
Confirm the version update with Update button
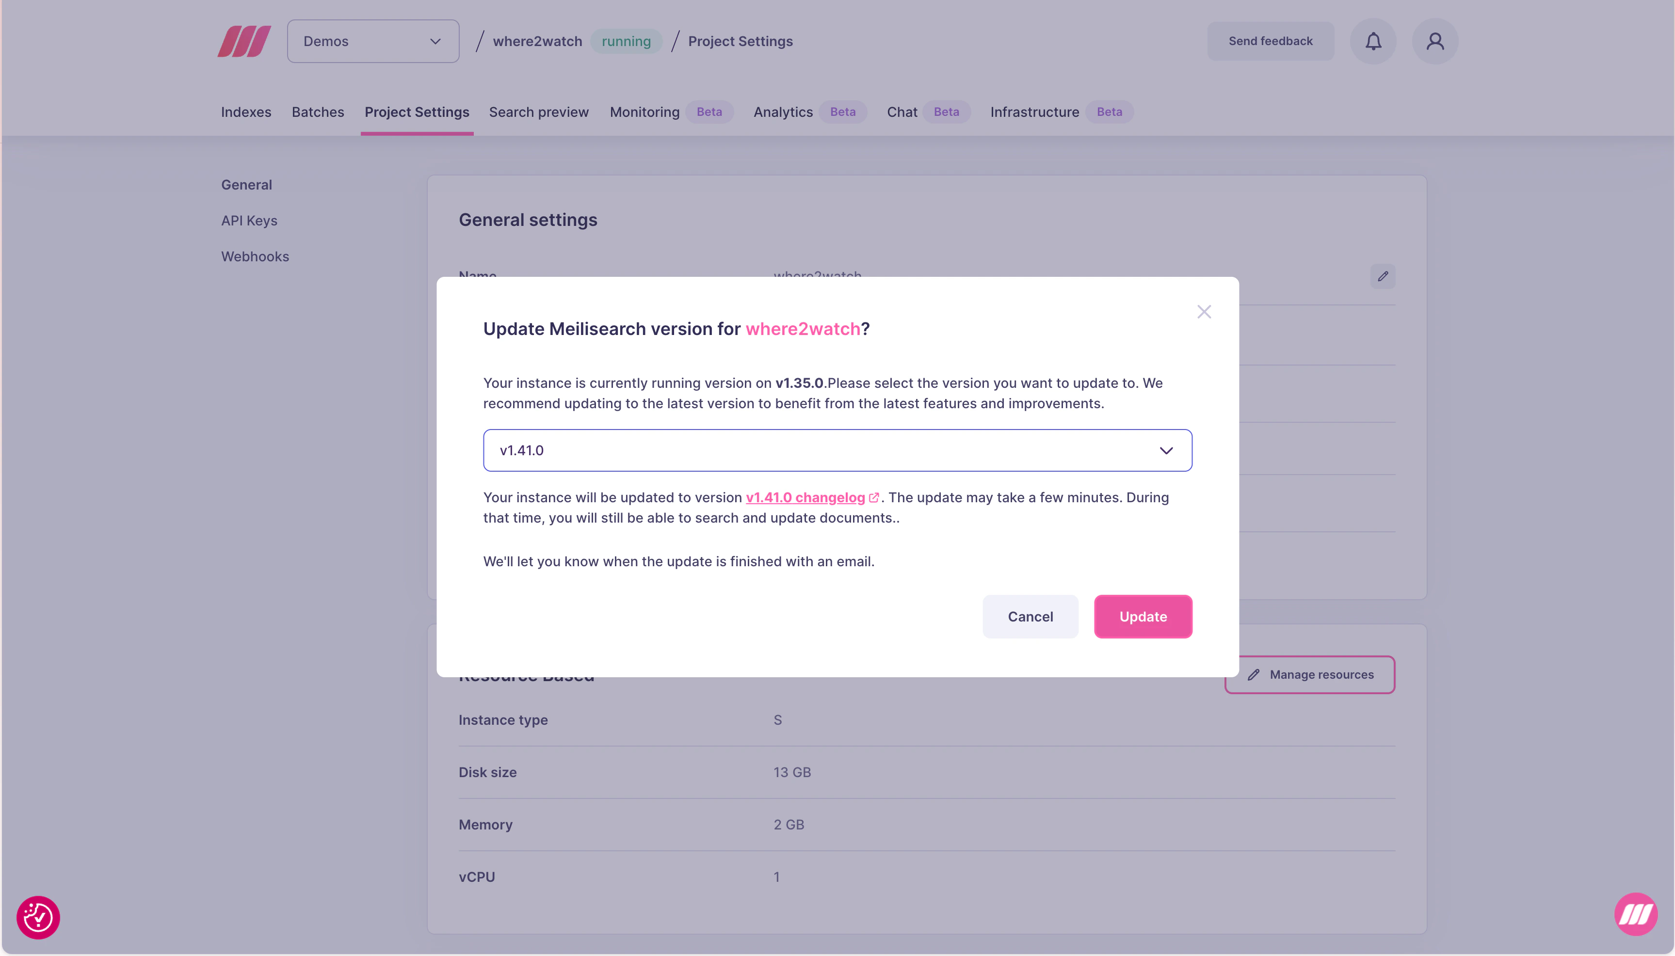1142,616
